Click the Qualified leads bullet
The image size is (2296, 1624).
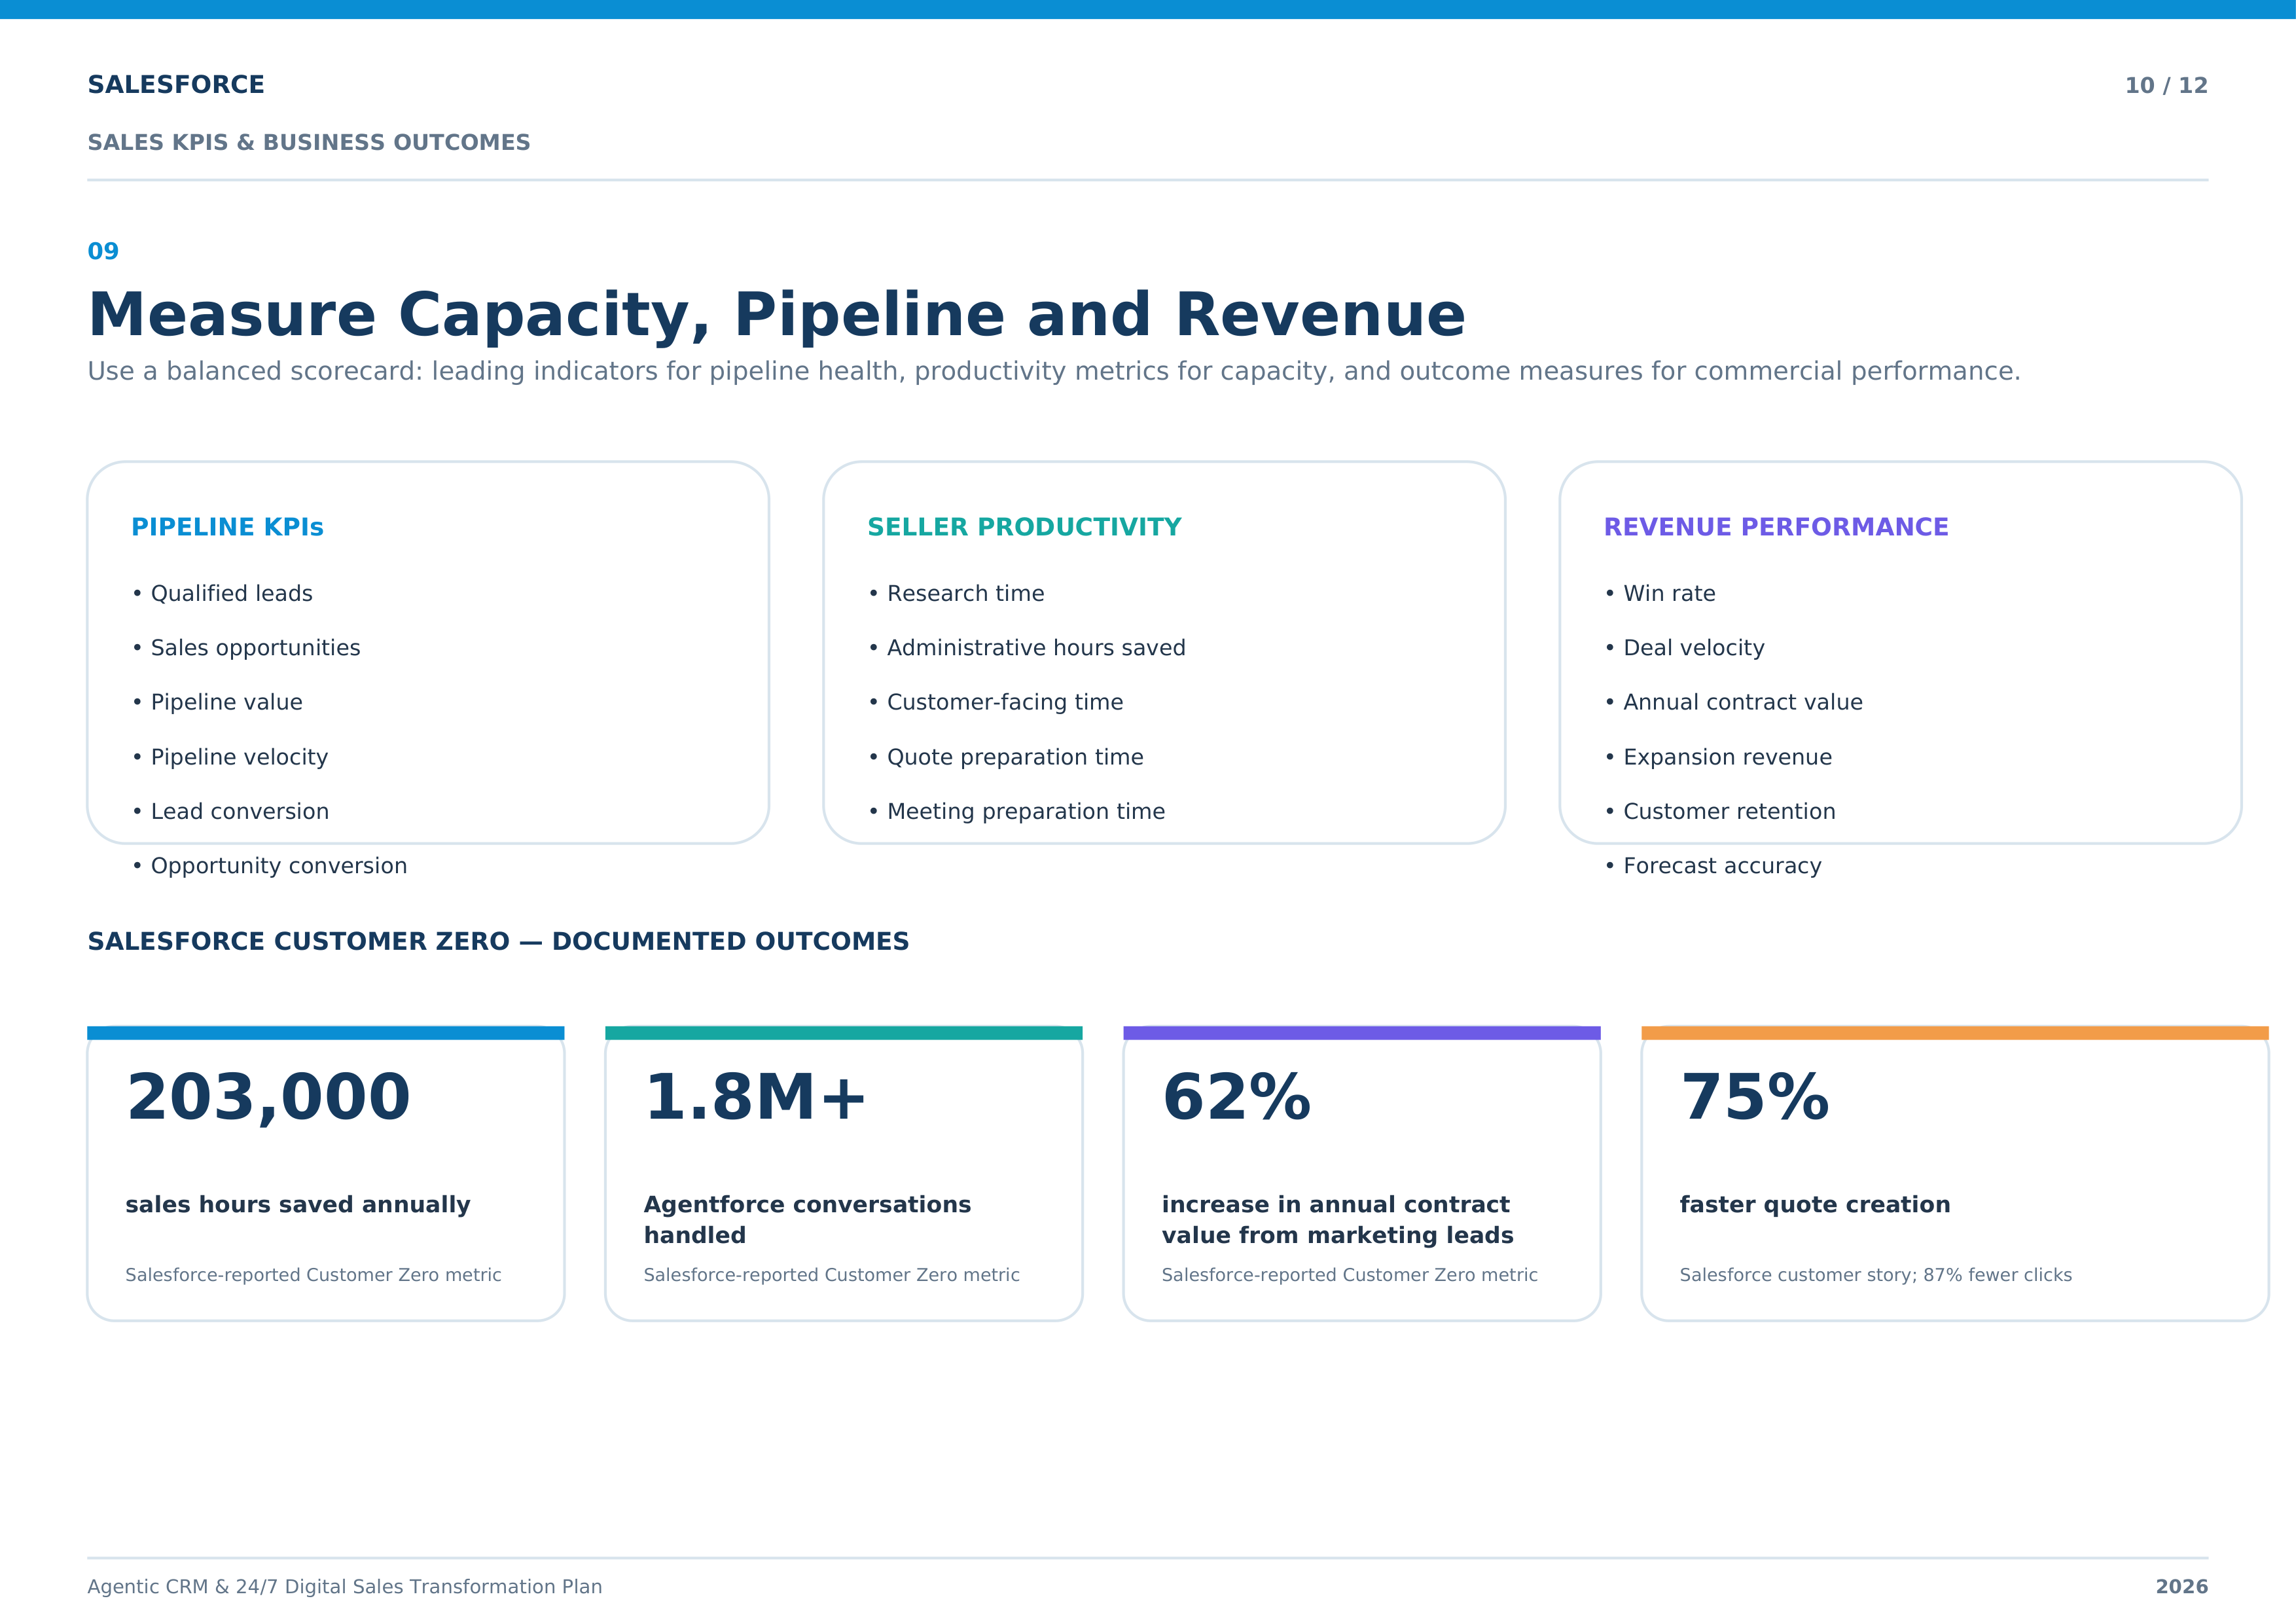(222, 594)
